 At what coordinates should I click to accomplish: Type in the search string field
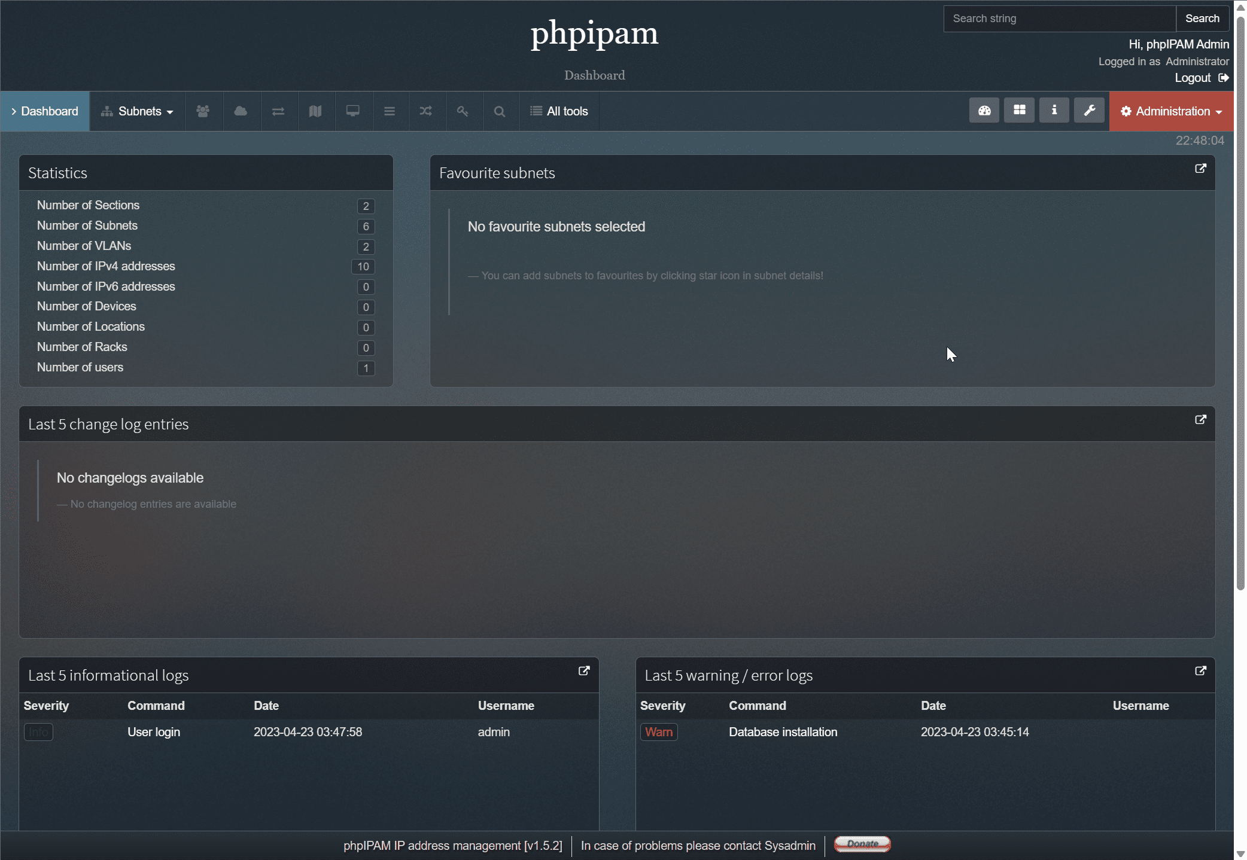[x=1058, y=19]
